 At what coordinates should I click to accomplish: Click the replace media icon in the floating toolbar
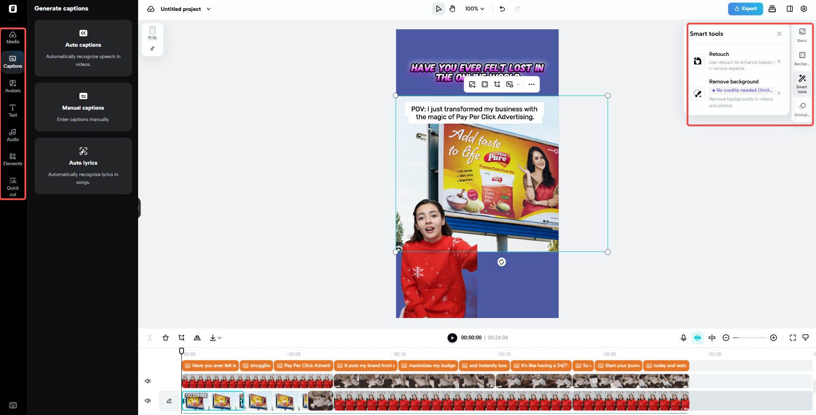472,84
